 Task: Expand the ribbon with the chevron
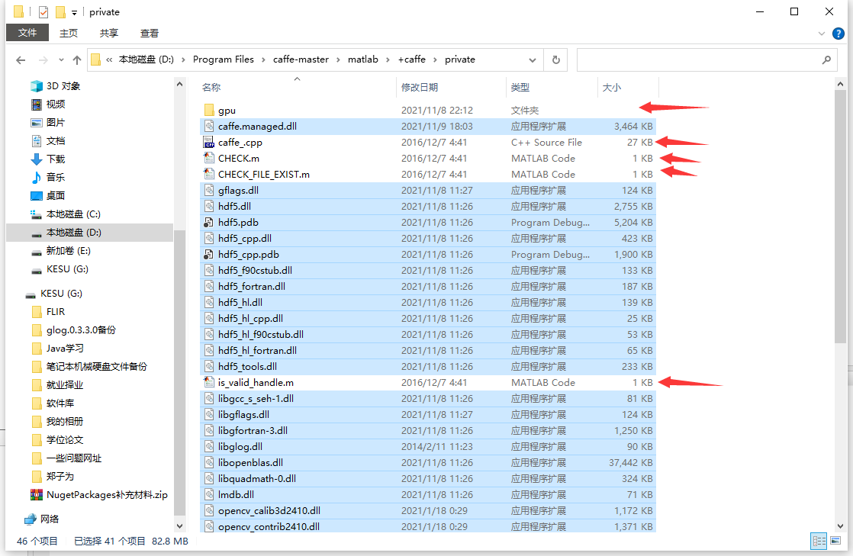point(822,34)
